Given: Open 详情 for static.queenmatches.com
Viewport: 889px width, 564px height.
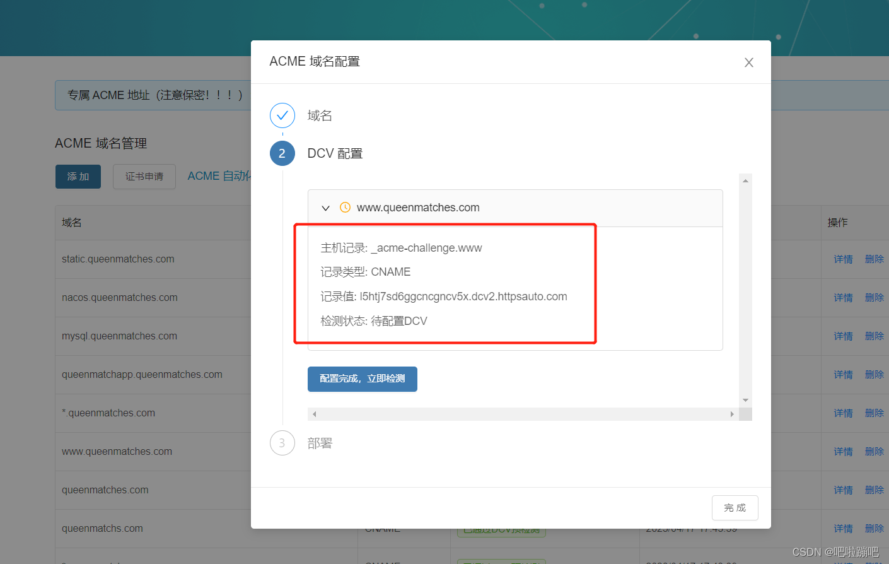Looking at the screenshot, I should [843, 259].
